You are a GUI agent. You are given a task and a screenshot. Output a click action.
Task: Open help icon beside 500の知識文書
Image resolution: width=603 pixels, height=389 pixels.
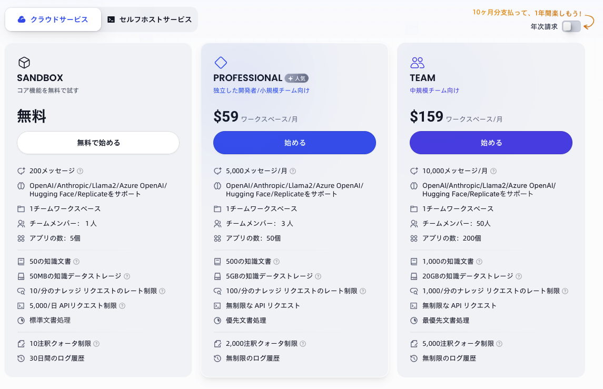(x=276, y=262)
